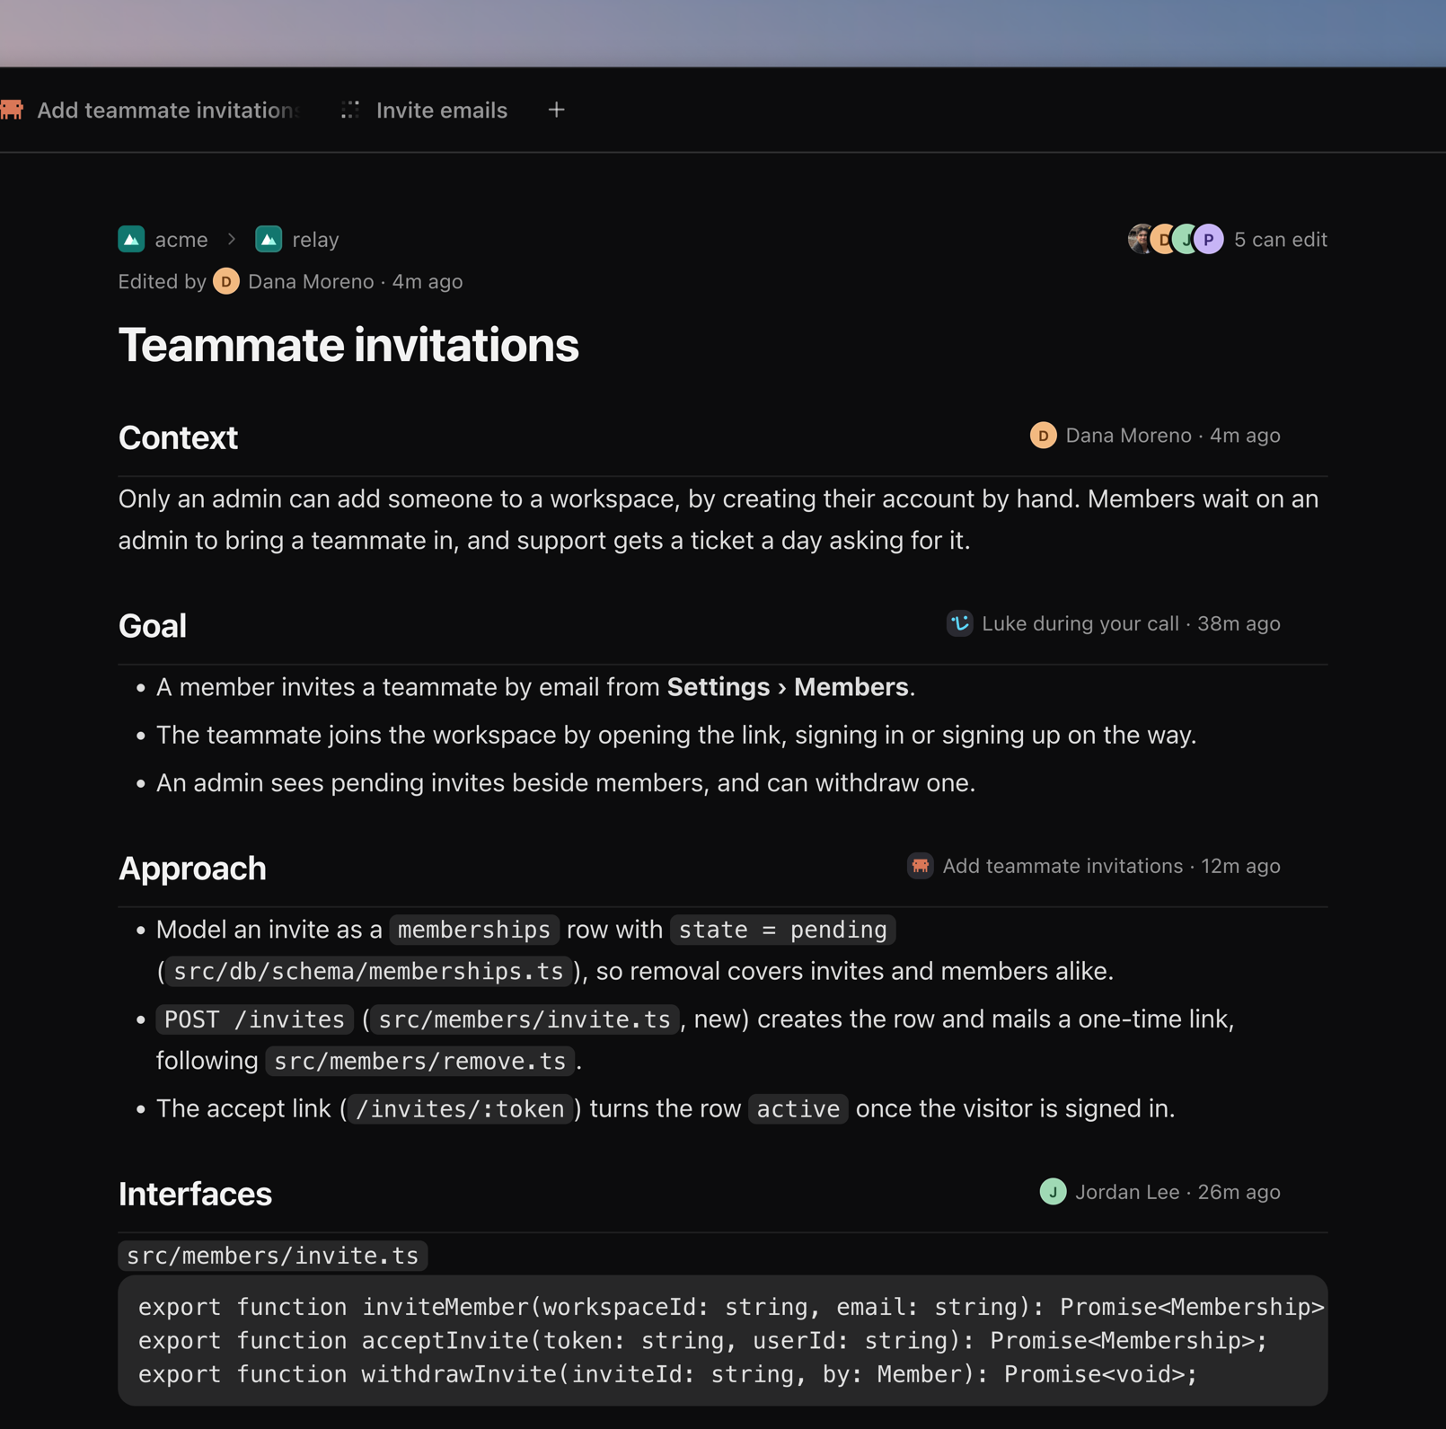Click the D avatar beside the Context heading
The height and width of the screenshot is (1429, 1446).
click(x=1043, y=436)
